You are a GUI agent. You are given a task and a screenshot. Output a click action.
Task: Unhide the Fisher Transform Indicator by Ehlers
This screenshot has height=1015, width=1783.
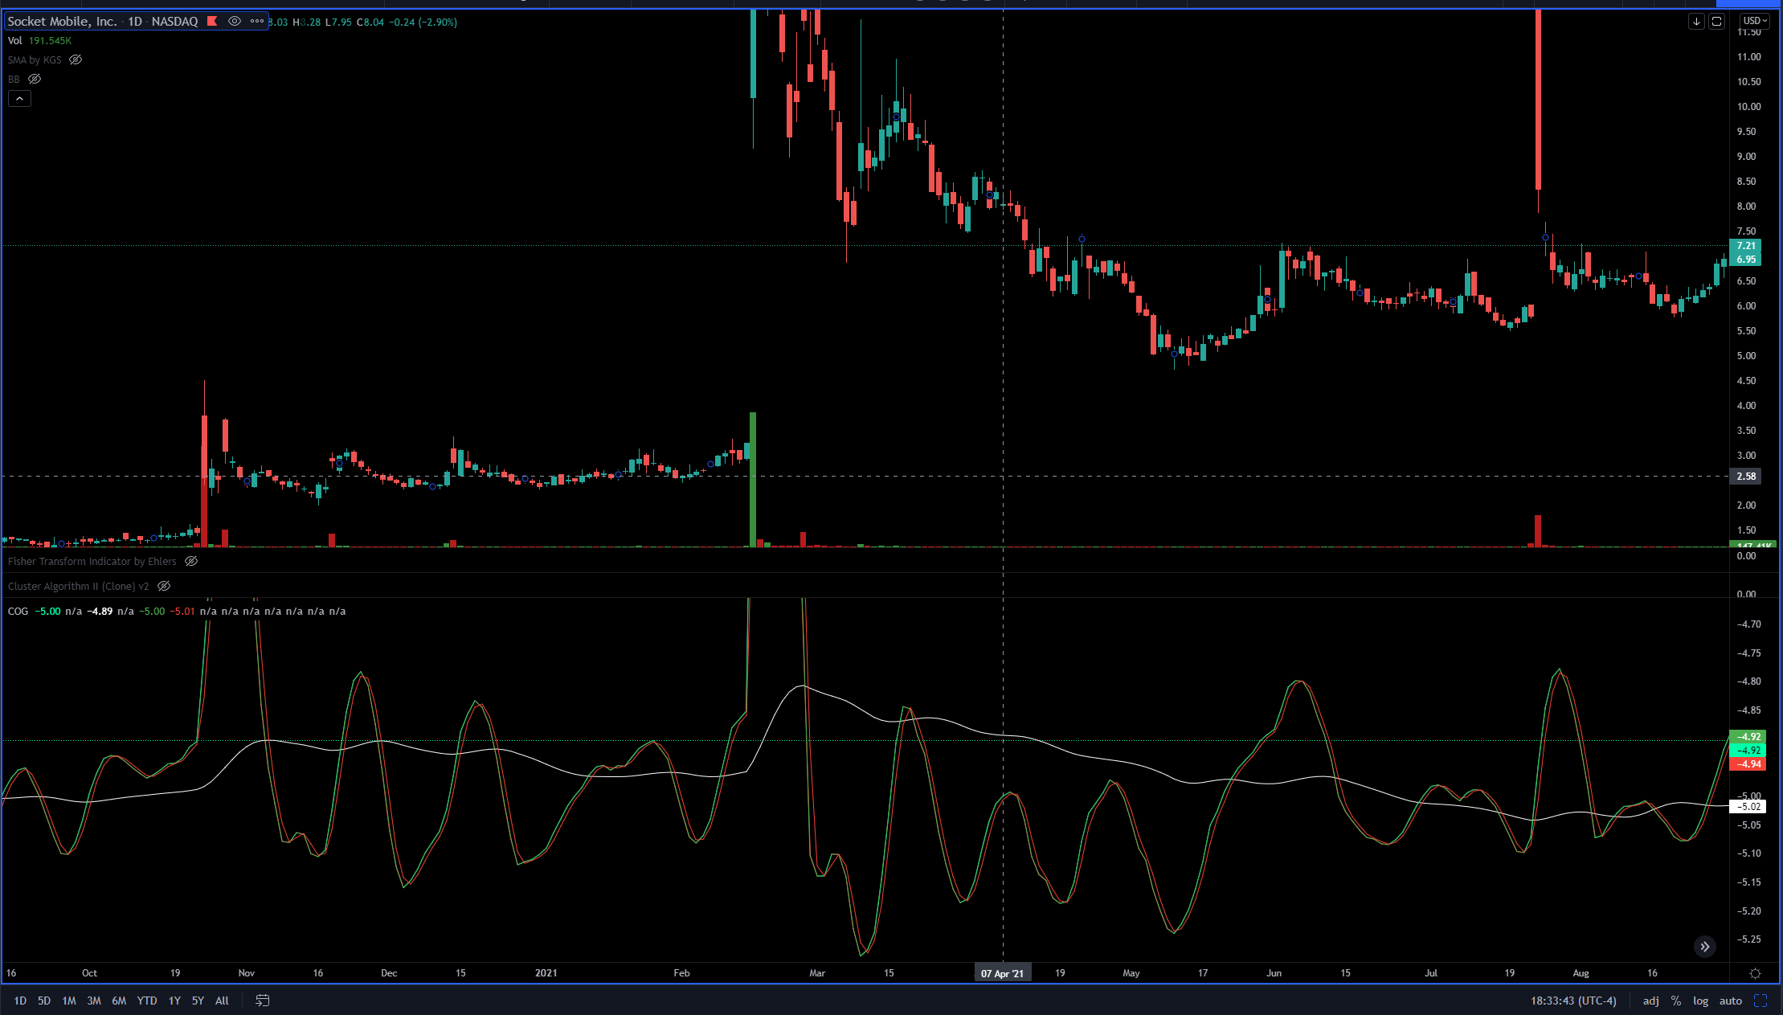(191, 561)
